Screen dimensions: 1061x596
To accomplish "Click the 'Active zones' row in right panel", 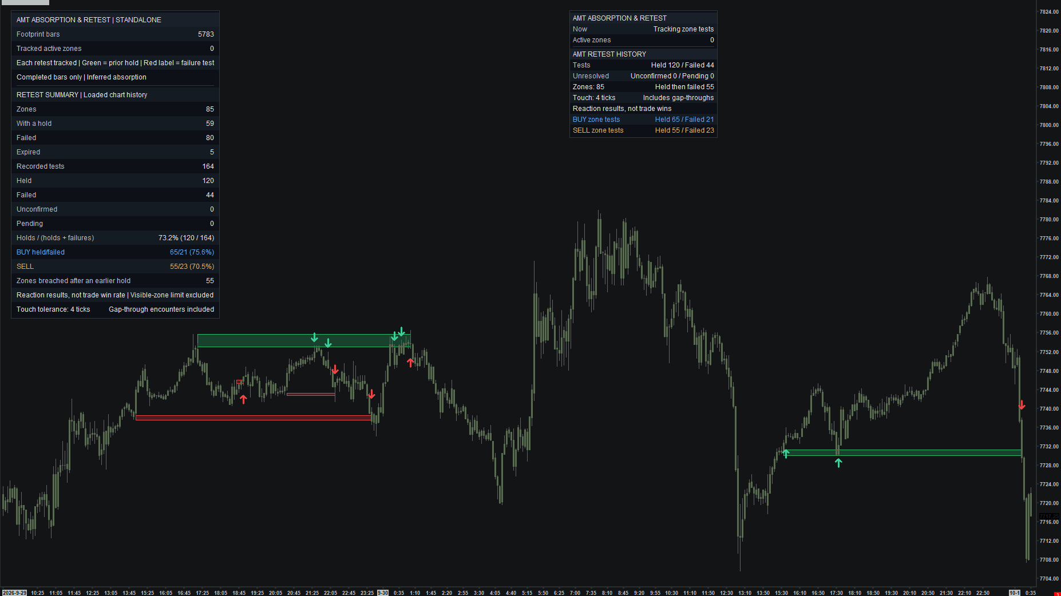I will [x=643, y=40].
